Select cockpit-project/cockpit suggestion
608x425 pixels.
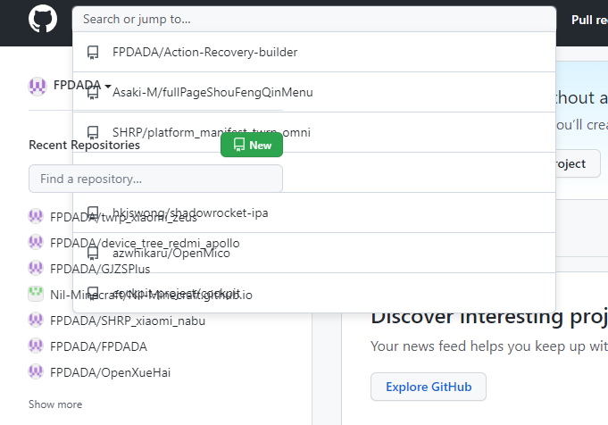[314, 293]
